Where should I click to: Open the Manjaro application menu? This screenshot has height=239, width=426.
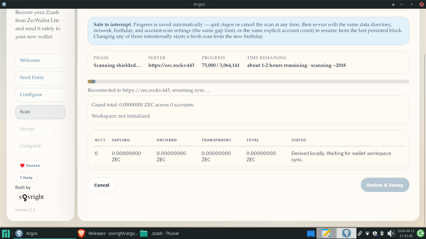click(x=6, y=233)
